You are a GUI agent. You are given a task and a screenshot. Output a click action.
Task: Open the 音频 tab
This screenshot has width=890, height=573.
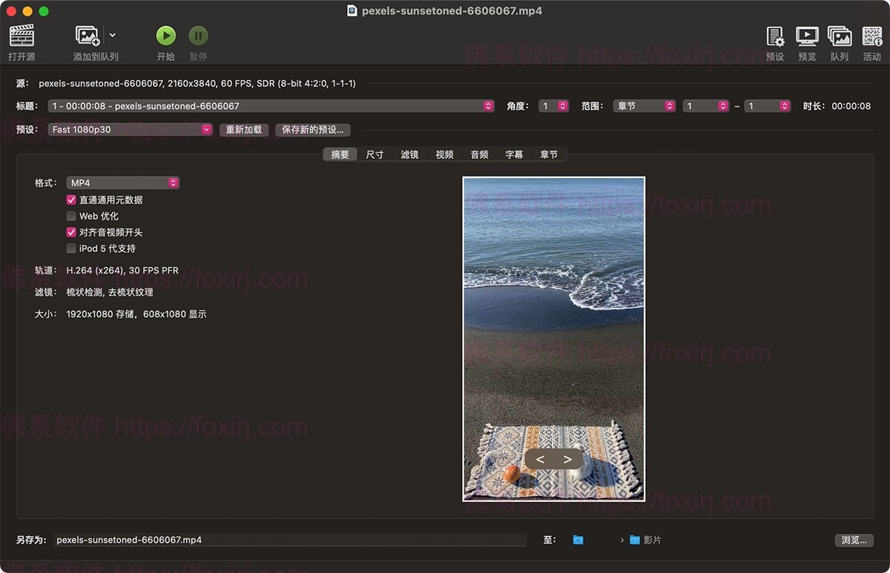478,154
